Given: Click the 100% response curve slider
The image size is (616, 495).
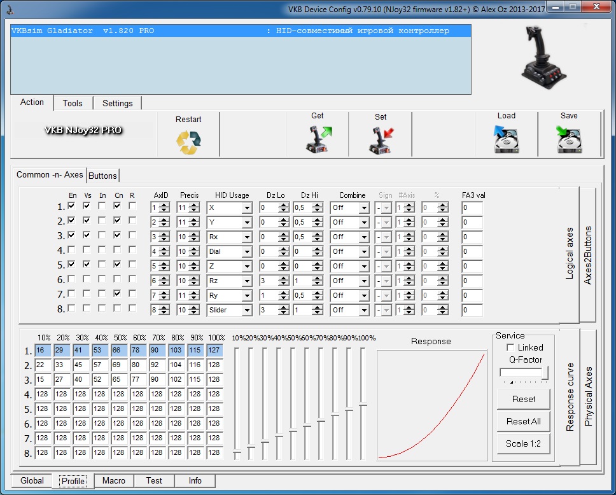Looking at the screenshot, I should pyautogui.click(x=363, y=404).
